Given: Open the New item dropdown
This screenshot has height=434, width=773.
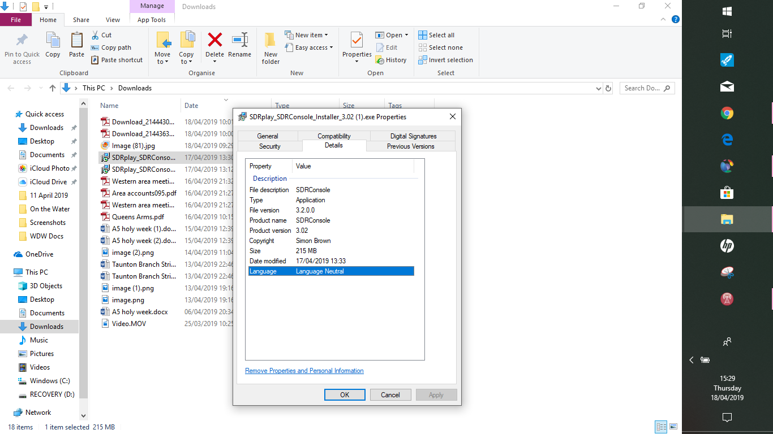Looking at the screenshot, I should click(x=308, y=34).
